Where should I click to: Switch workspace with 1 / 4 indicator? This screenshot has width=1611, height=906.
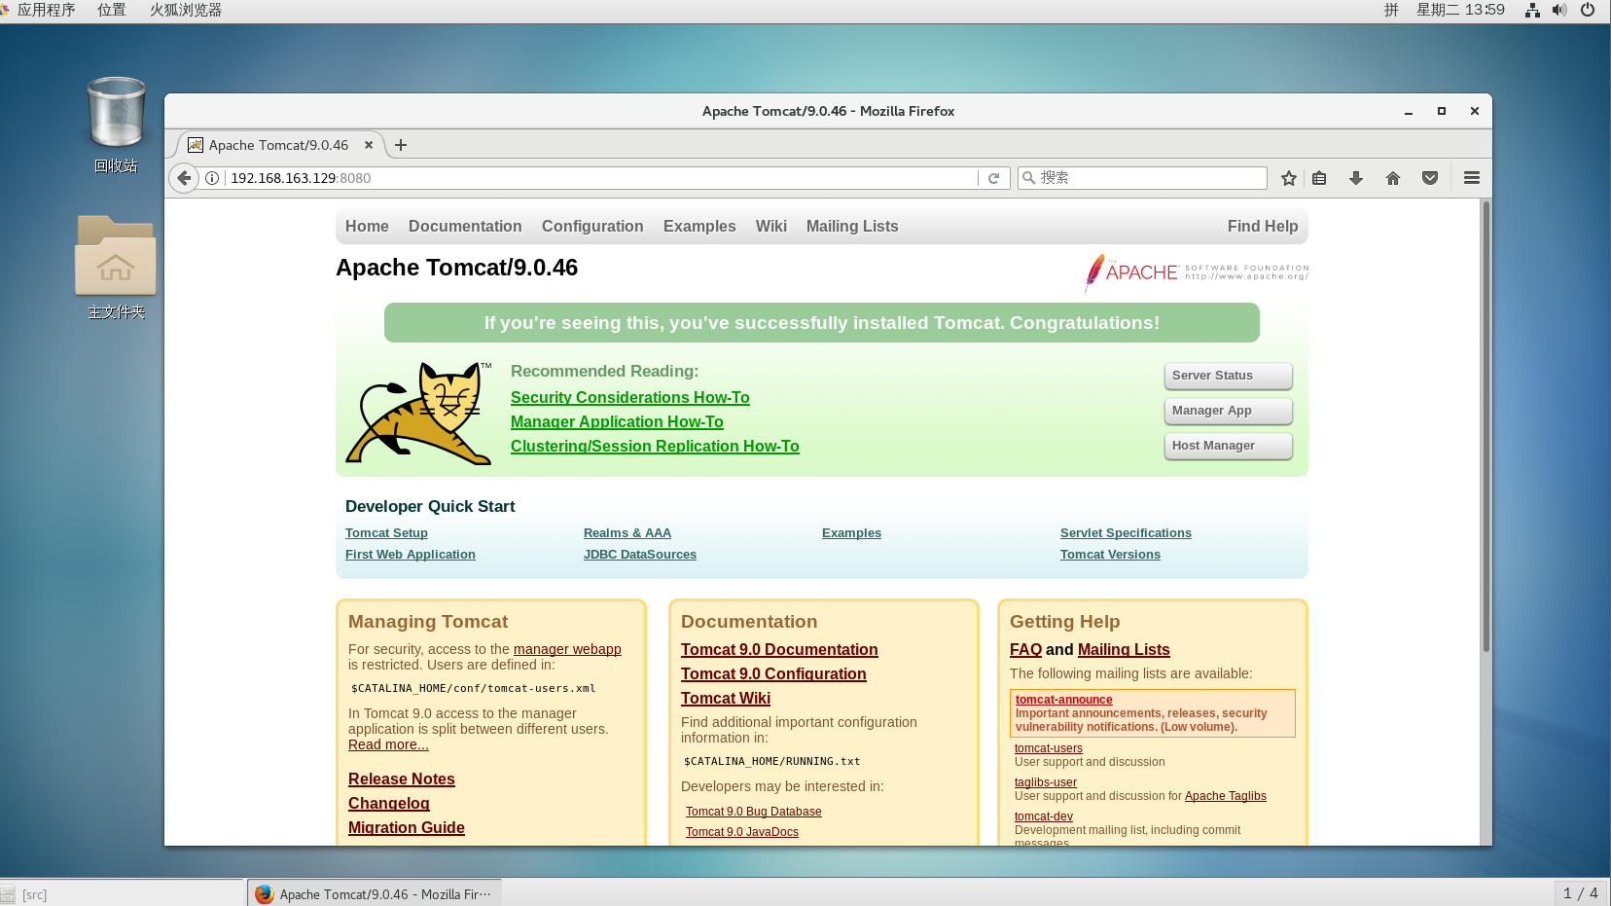[x=1580, y=893]
